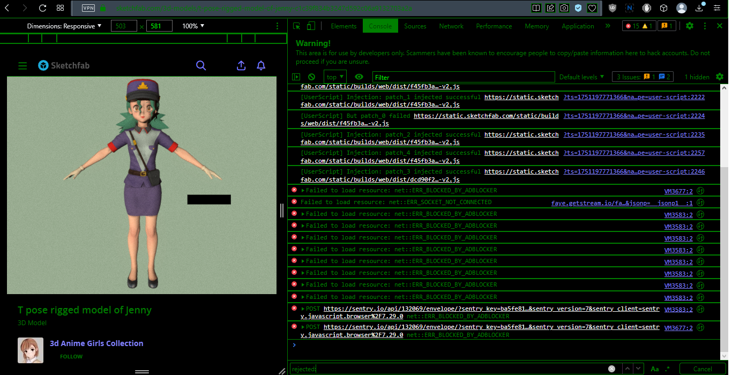Screen dimensions: 732x375
Task: Create a live expression with the eye icon
Action: (x=359, y=77)
